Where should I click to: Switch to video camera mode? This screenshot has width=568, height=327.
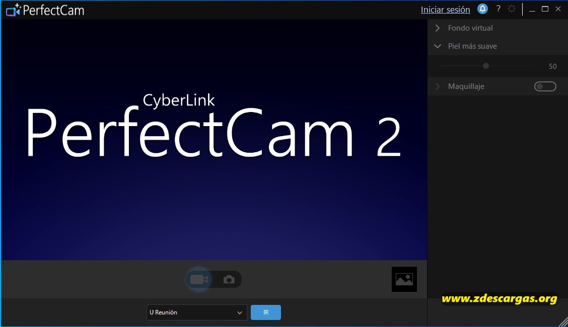point(199,279)
